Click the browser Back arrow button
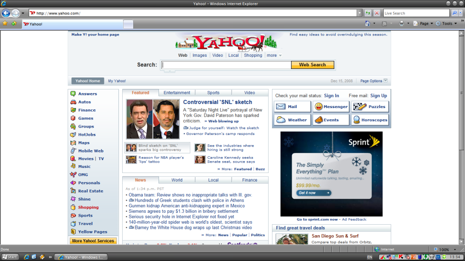Image resolution: width=465 pixels, height=261 pixels. coord(6,13)
